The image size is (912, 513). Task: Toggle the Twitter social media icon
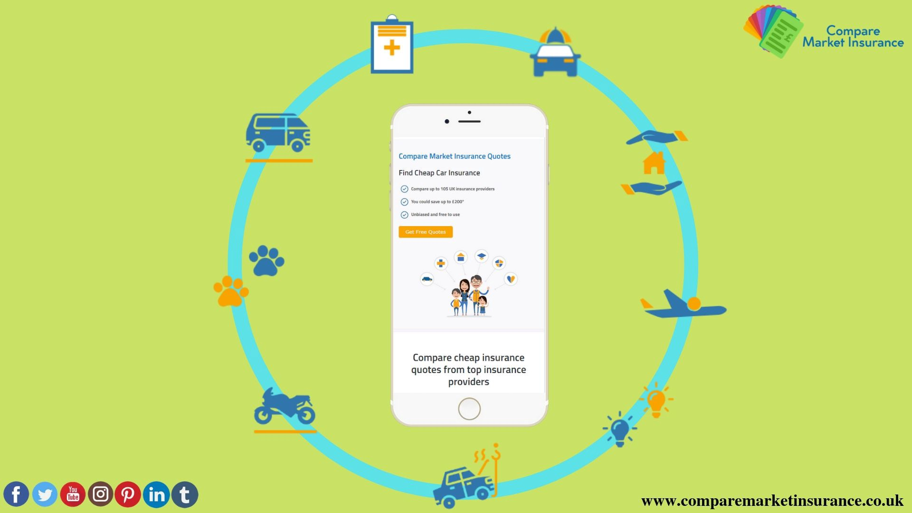44,494
